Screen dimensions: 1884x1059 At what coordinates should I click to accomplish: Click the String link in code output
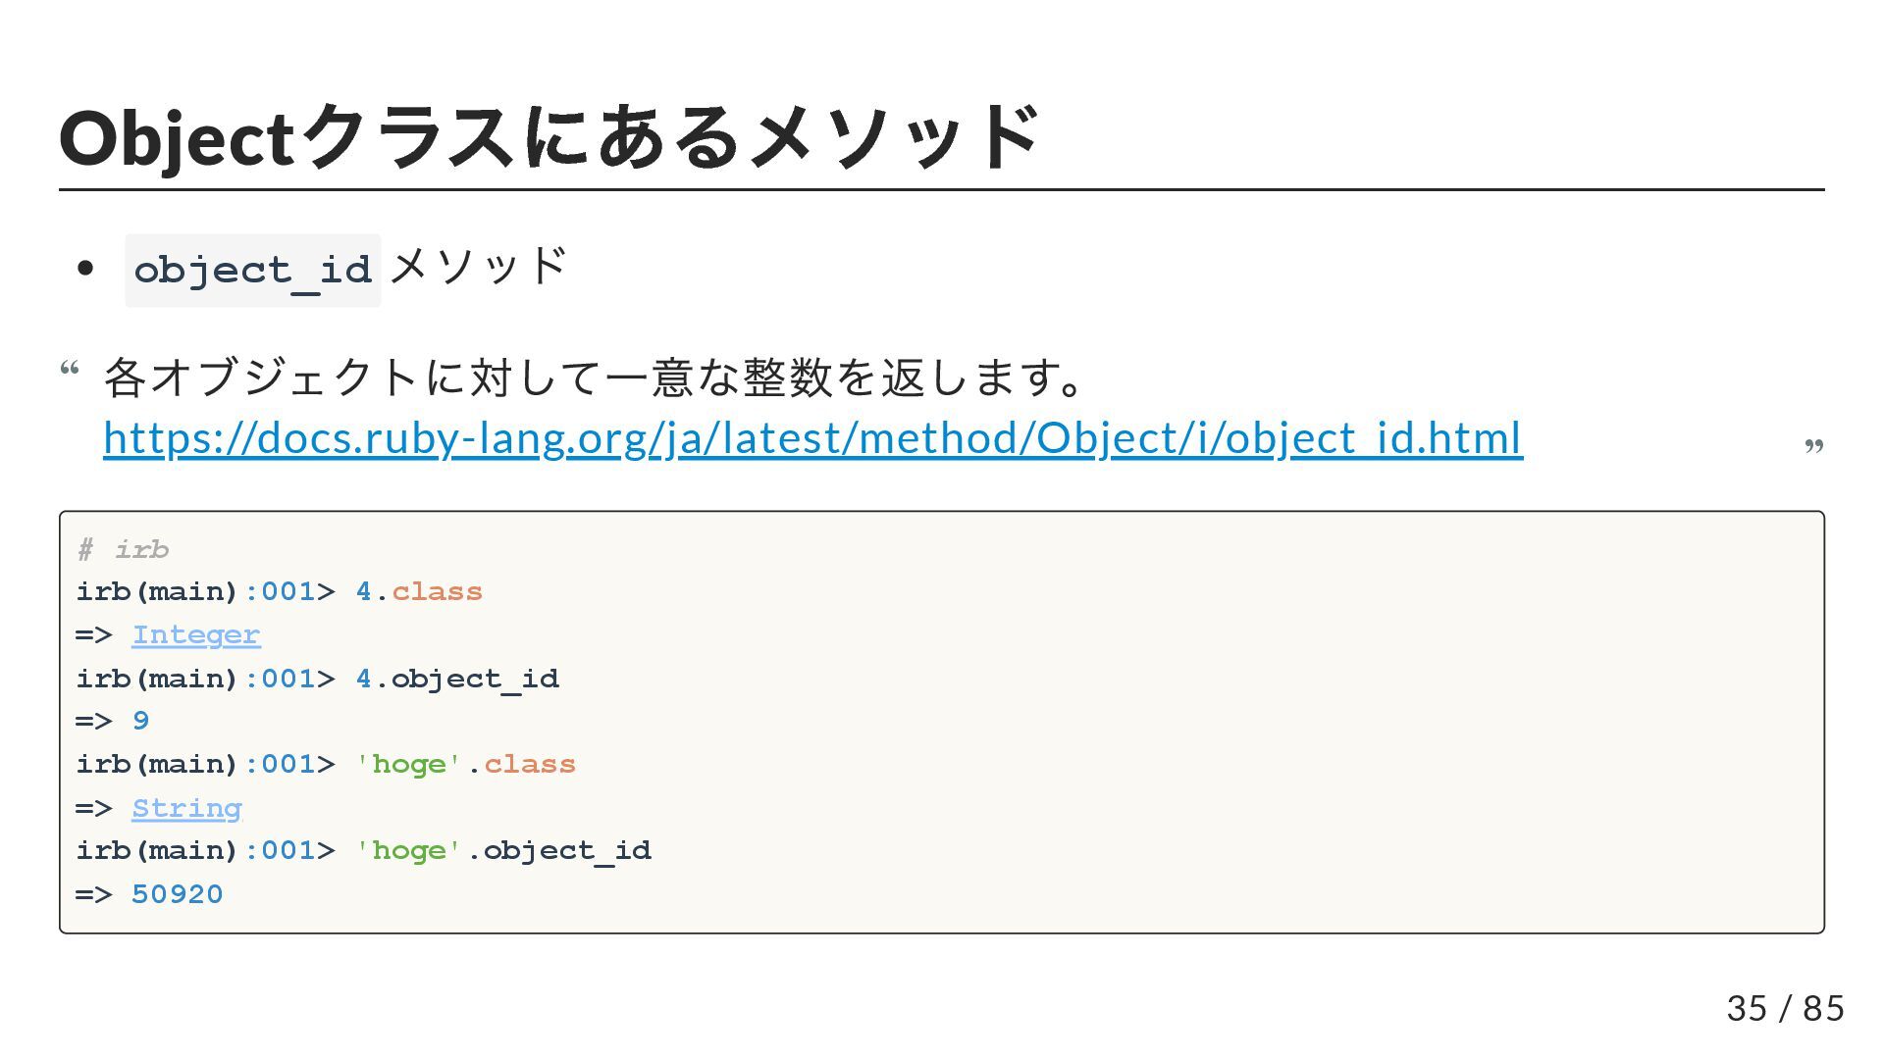click(186, 809)
